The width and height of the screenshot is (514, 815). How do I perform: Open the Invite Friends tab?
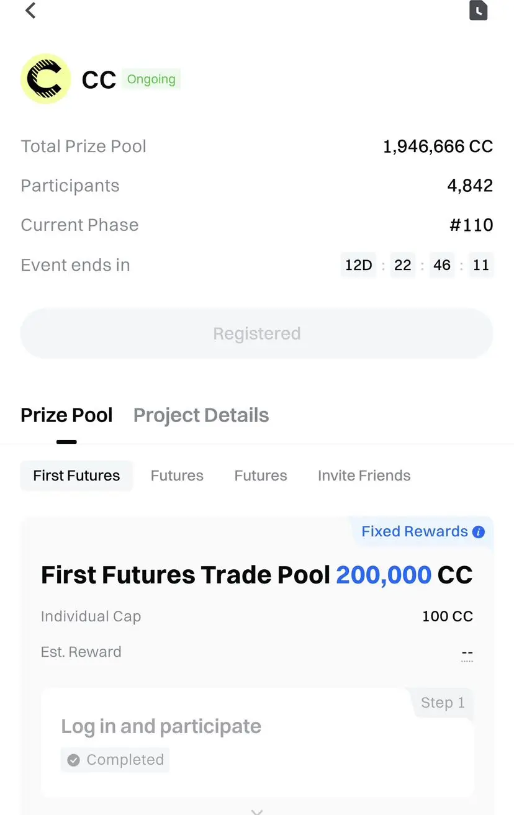(364, 476)
